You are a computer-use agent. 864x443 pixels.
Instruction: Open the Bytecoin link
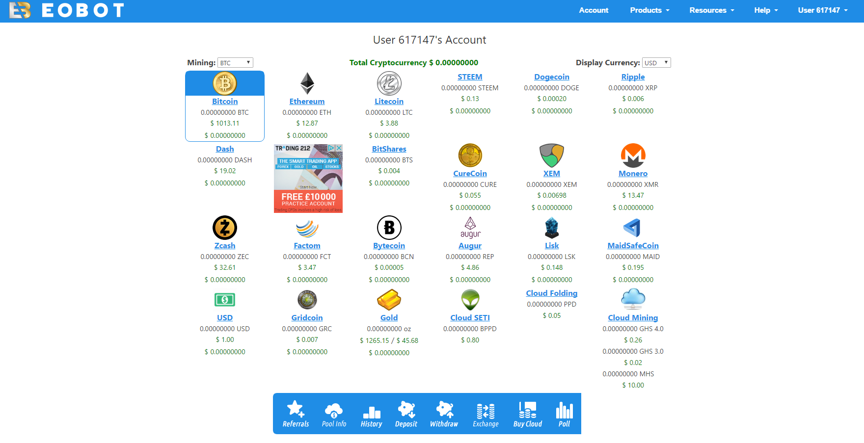[389, 246]
